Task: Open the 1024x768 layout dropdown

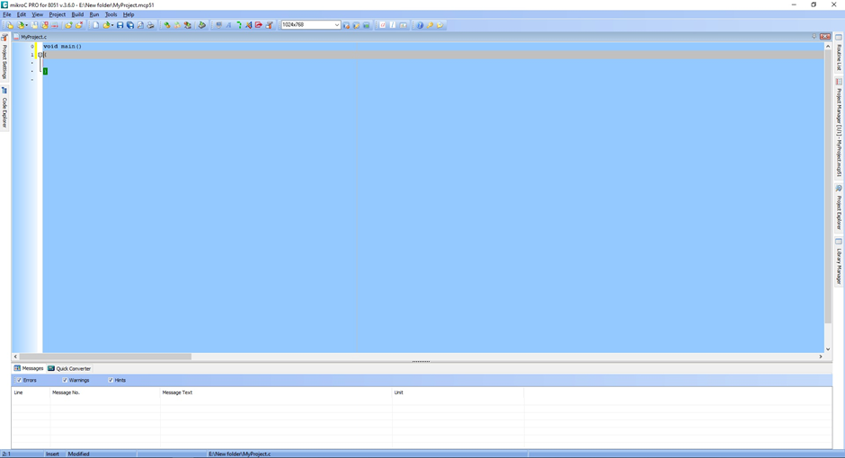Action: coord(337,25)
